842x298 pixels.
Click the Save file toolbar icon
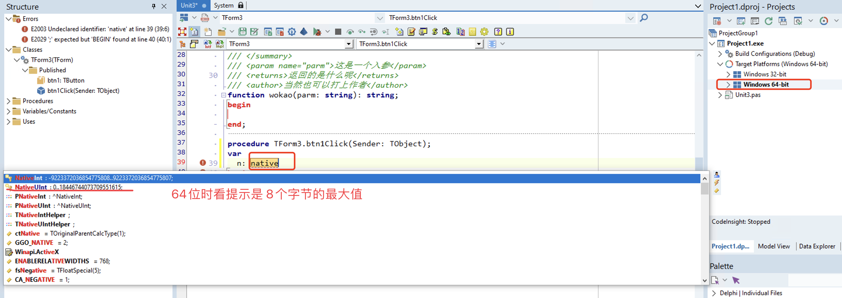point(242,32)
